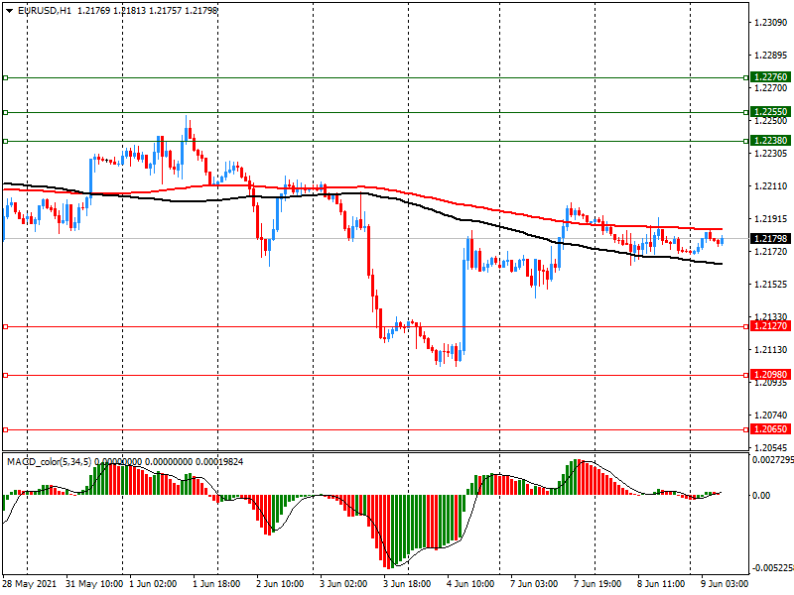Click left square handle of 1.21270 line
Viewport: 794px width, 595px height.
5,326
